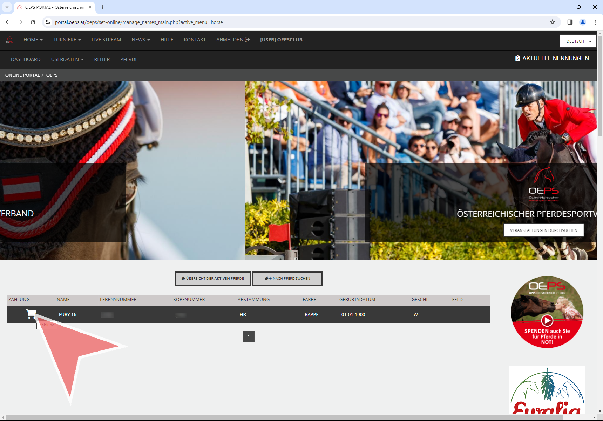The image size is (603, 421).
Task: Open a new browser tab with plus
Action: 102,7
